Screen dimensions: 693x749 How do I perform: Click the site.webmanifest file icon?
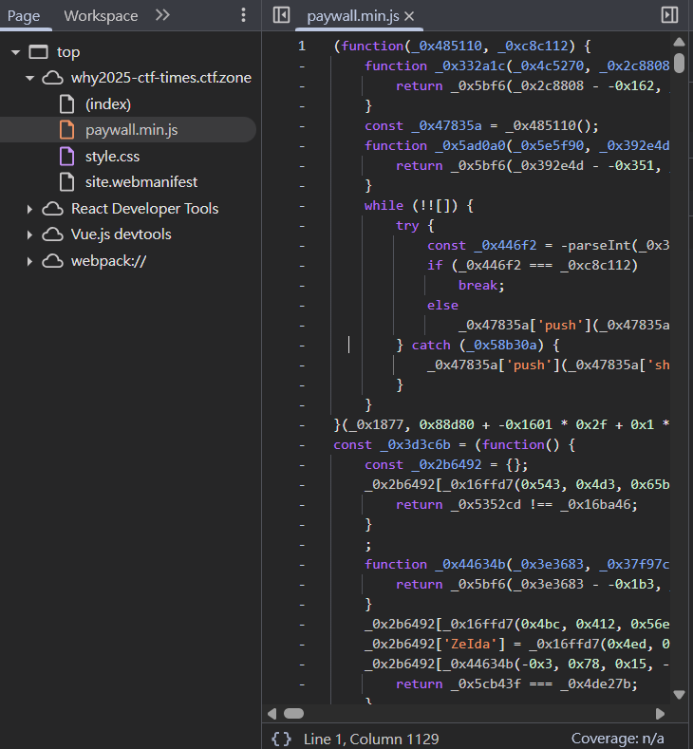[66, 181]
